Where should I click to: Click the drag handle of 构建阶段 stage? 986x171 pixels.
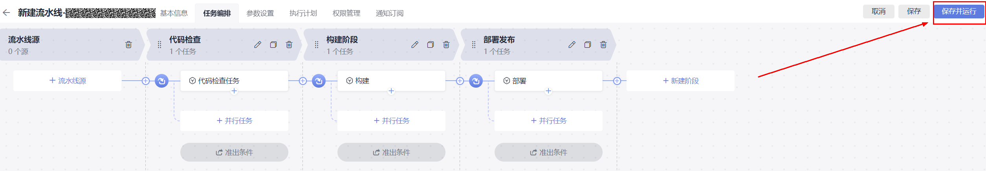point(317,45)
